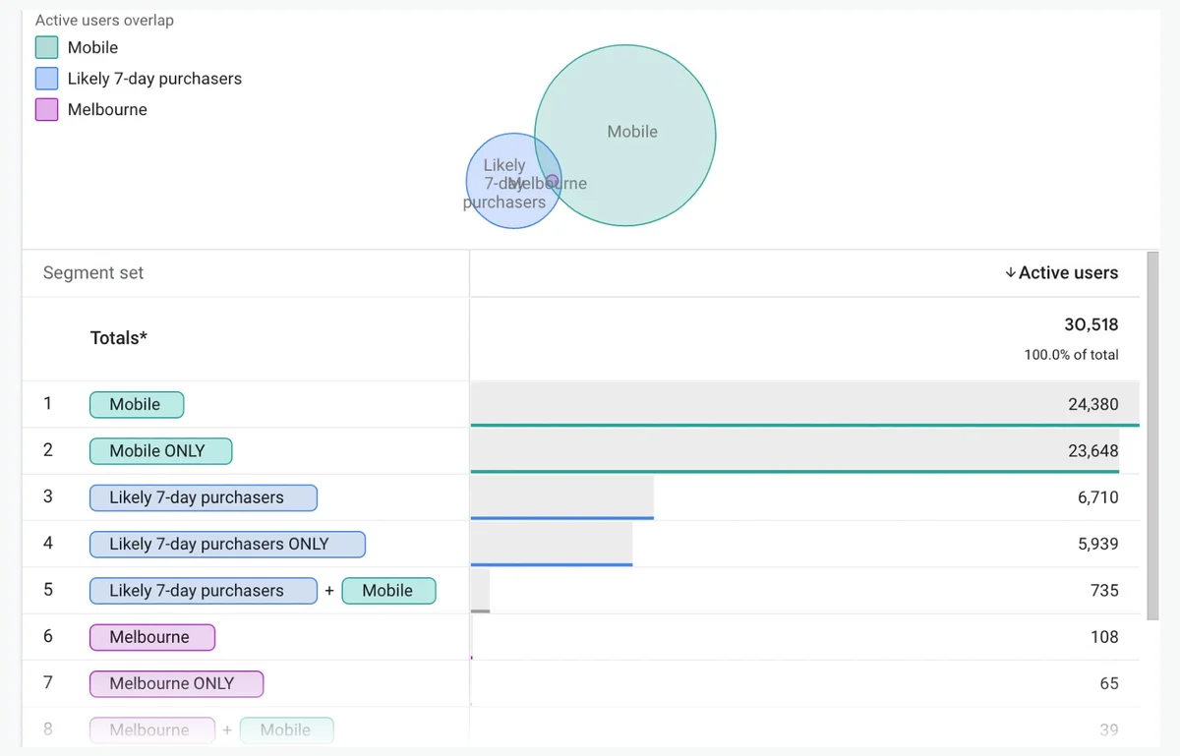1180x756 pixels.
Task: Click the overlap region between the two large circles
Action: pos(546,162)
